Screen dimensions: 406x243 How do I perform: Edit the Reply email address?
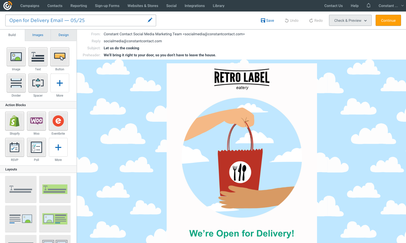pyautogui.click(x=133, y=41)
